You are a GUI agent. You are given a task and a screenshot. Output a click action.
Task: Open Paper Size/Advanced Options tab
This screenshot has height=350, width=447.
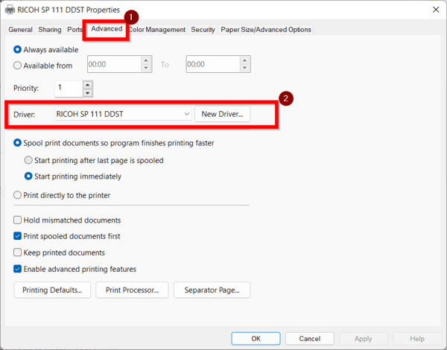pyautogui.click(x=266, y=30)
